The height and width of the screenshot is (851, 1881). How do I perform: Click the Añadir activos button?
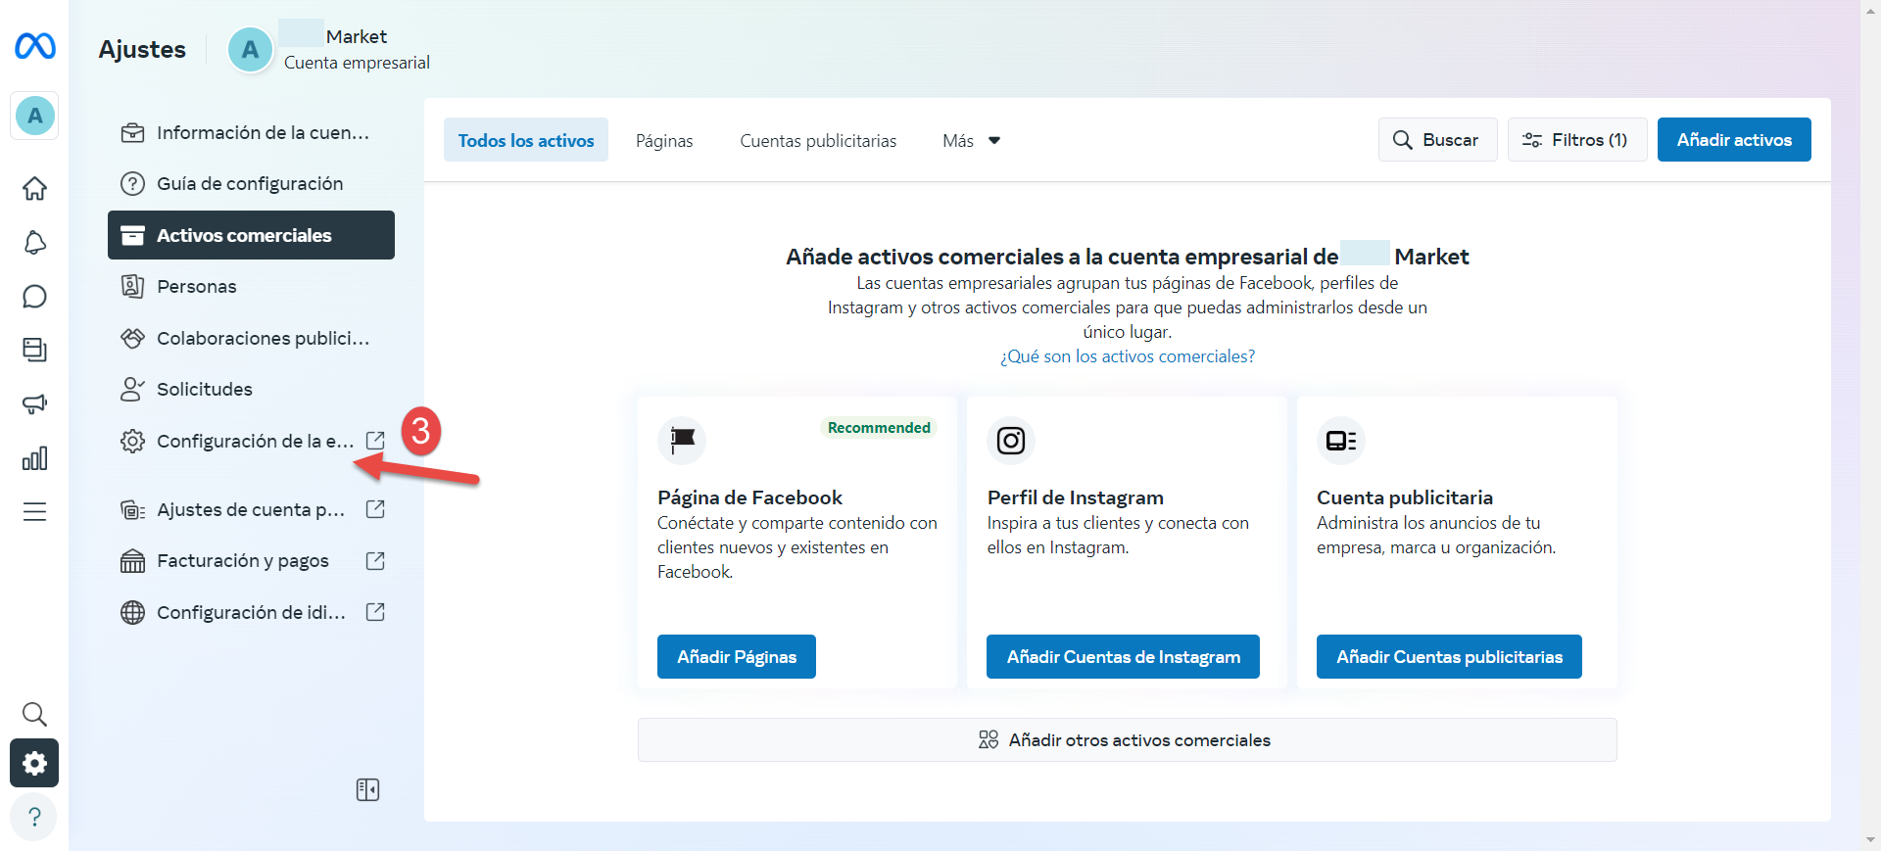pyautogui.click(x=1733, y=140)
